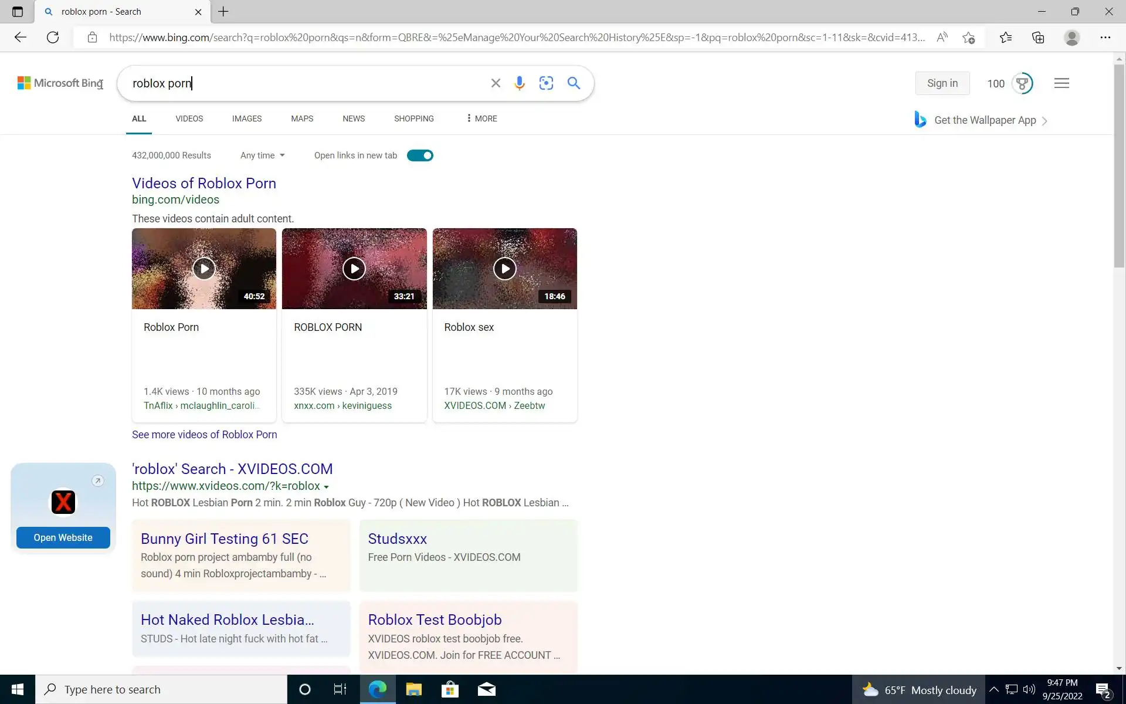Open Bing hamburger settings menu
Viewport: 1126px width, 704px height.
tap(1061, 83)
